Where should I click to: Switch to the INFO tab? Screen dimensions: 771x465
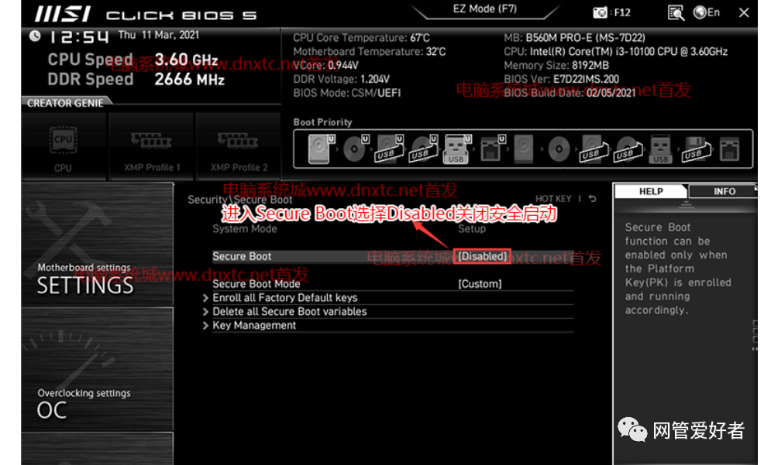[725, 192]
